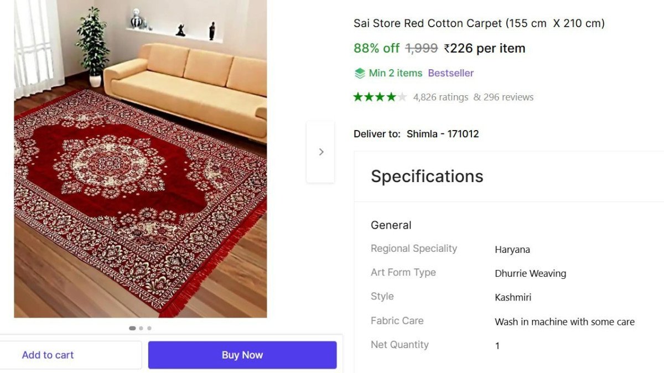The image size is (664, 373).
Task: Click the Sai Store Red Cotton Carpet title
Action: (479, 23)
